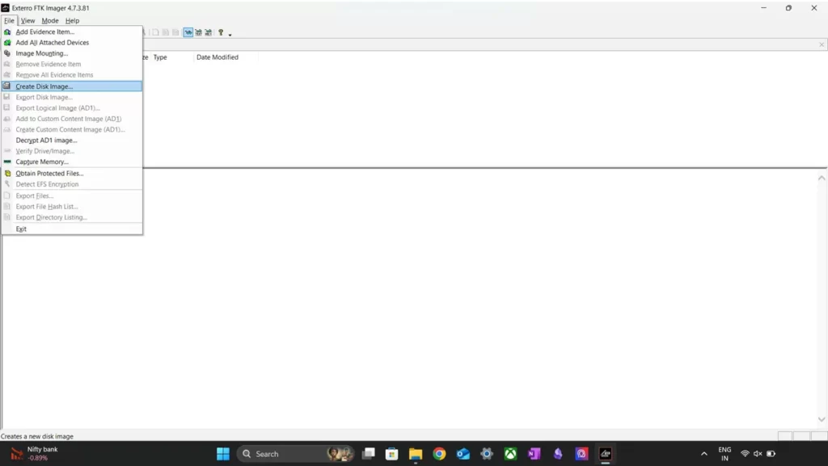Toggle the speaker mute icon in system tray
Viewport: 828px width, 466px height.
point(758,454)
